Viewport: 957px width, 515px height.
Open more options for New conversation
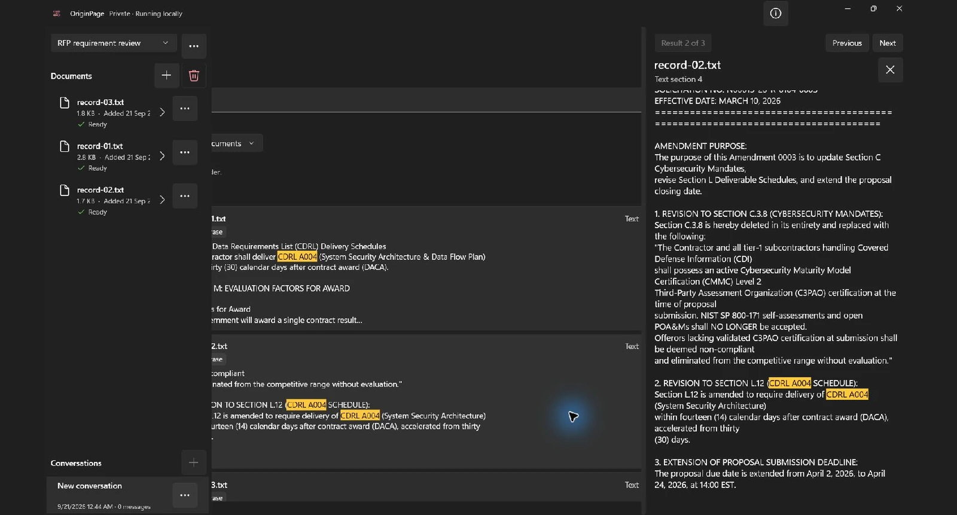coord(185,495)
